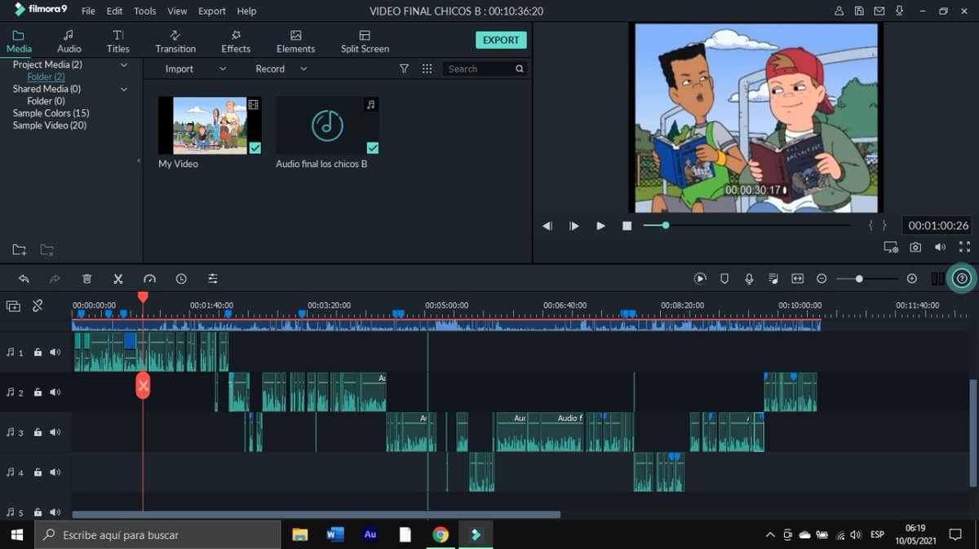The width and height of the screenshot is (979, 549).
Task: Select Sample Colors (15) in library
Action: coord(51,113)
